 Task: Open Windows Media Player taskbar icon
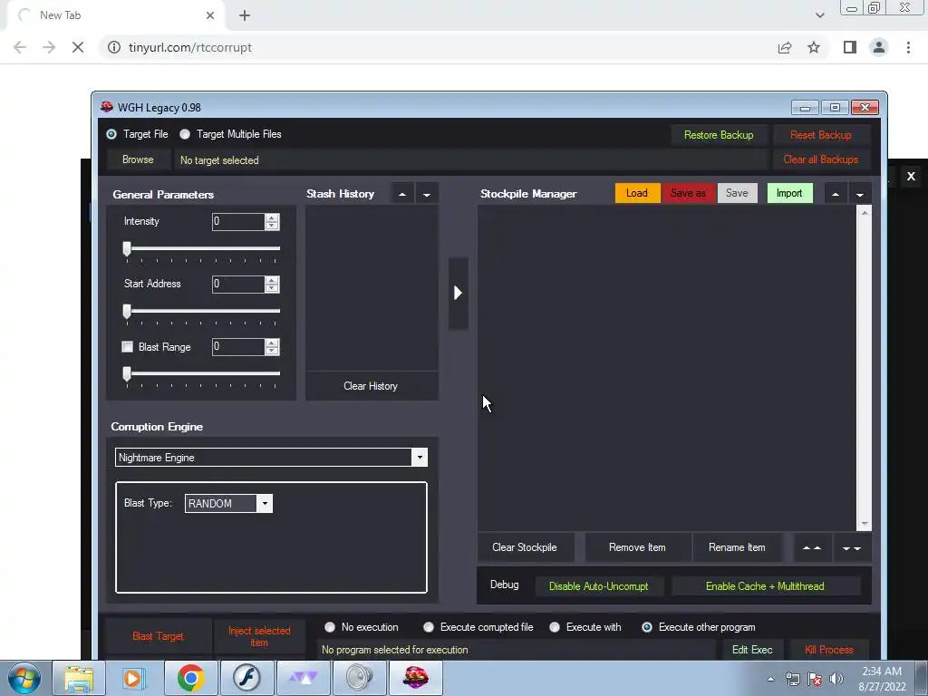pos(134,678)
